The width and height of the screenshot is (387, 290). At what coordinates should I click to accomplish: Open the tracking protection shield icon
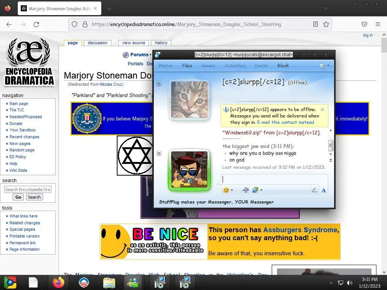pyautogui.click(x=74, y=24)
